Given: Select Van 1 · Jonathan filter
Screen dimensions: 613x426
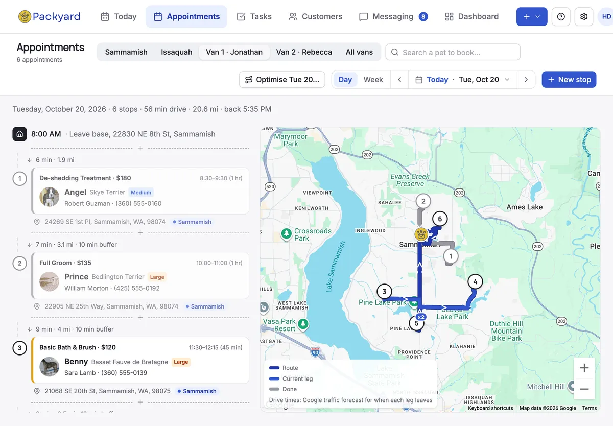Looking at the screenshot, I should [234, 52].
